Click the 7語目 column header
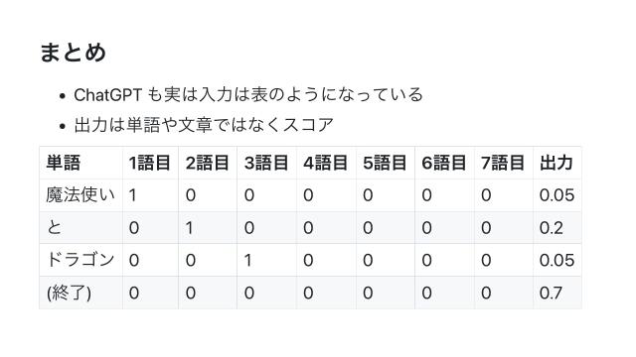The width and height of the screenshot is (636, 357). click(503, 163)
